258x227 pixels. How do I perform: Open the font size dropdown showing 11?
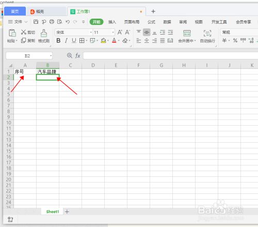[113, 32]
